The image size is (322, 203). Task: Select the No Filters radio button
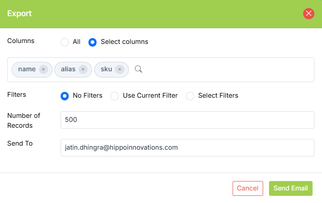click(x=65, y=96)
